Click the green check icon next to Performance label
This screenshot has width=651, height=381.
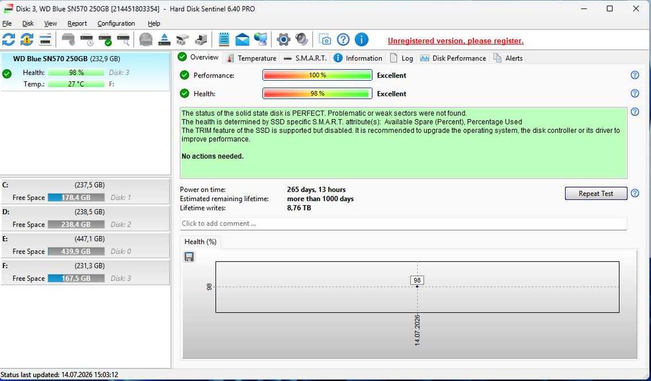pyautogui.click(x=184, y=75)
